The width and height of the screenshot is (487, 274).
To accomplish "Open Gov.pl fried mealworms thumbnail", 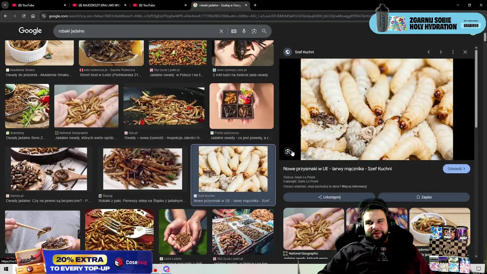I will (164, 106).
